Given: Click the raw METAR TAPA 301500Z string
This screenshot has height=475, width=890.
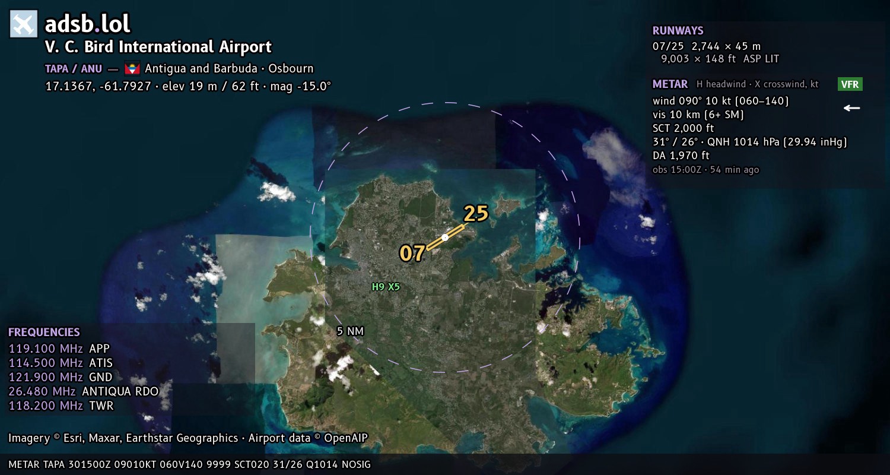Looking at the screenshot, I should click(190, 464).
